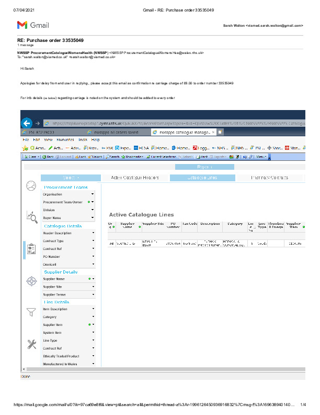
Task: Open the funnel filter sidebar icon
Action: pyautogui.click(x=31, y=312)
